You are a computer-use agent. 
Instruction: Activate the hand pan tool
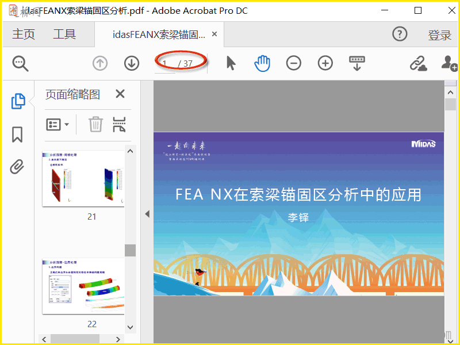(262, 63)
